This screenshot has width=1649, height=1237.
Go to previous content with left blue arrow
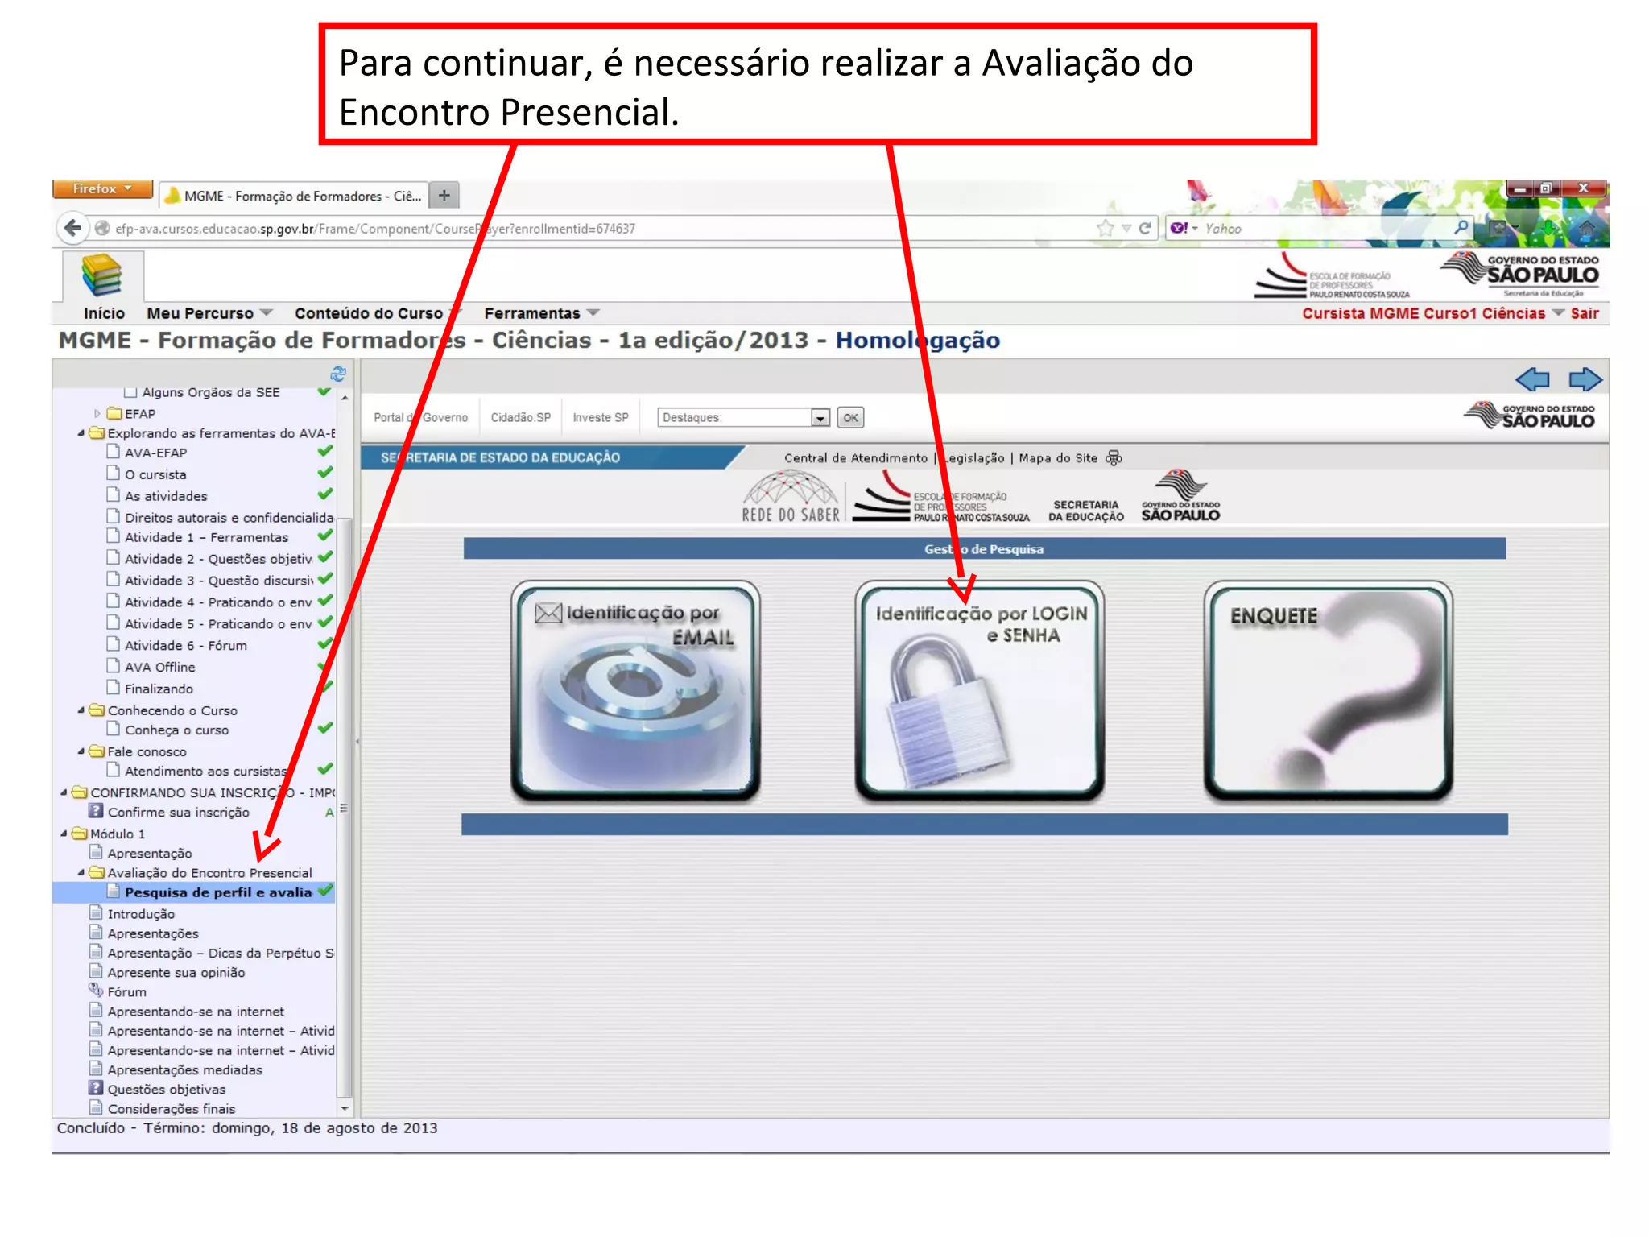(x=1532, y=379)
